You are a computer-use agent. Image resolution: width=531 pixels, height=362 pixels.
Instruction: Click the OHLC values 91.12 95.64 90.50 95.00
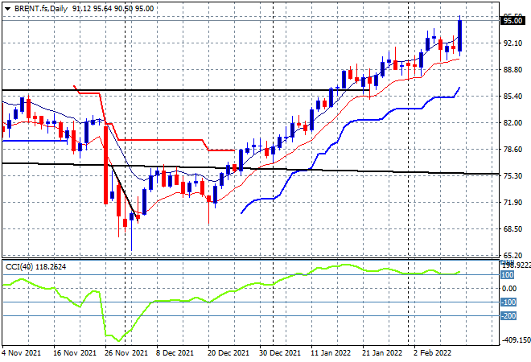pos(113,9)
